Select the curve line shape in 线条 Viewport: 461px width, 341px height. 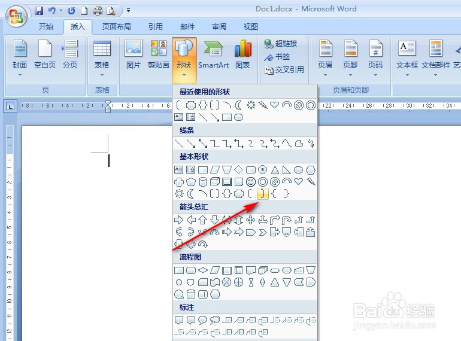click(x=286, y=144)
